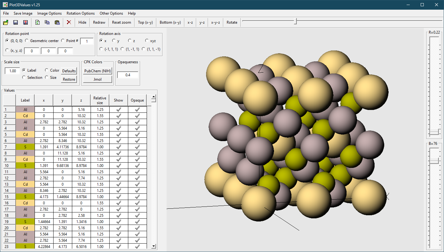Click the copy icon in toolbar
The width and height of the screenshot is (444, 252).
pyautogui.click(x=47, y=22)
